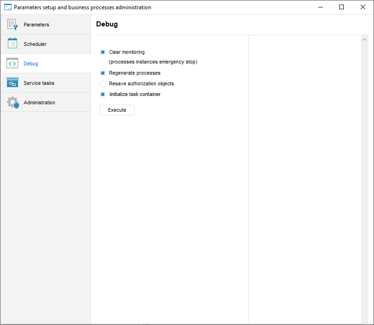Click inside the empty output panel
The width and height of the screenshot is (374, 325).
(304, 176)
